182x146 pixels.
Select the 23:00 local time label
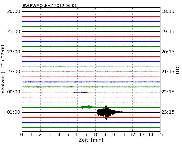14,72
